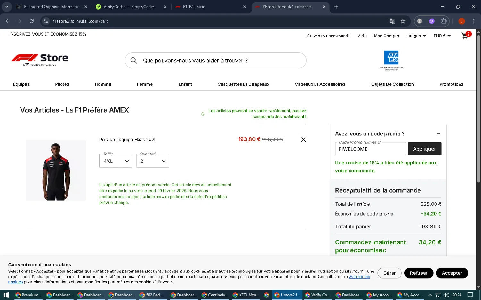The width and height of the screenshot is (481, 300).
Task: Open Cadeaux Et Accessoires menu
Action: [320, 84]
